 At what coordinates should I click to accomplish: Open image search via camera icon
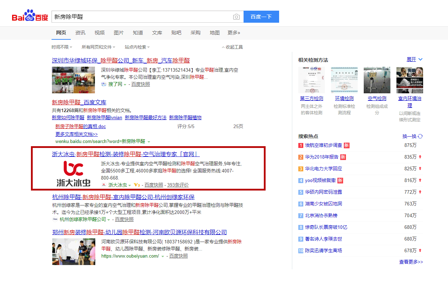[236, 17]
